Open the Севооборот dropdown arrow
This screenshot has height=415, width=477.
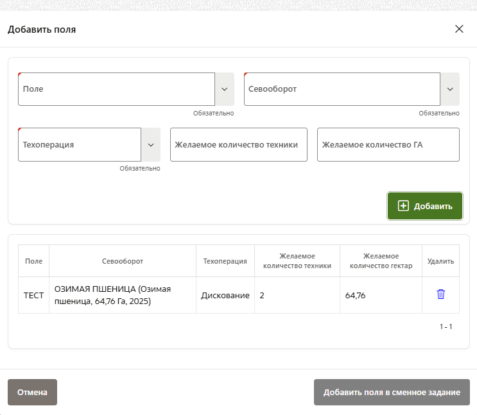point(449,89)
